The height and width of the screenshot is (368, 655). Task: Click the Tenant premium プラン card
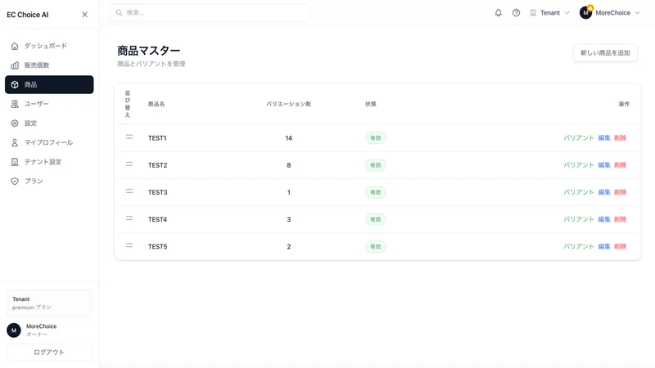coord(49,303)
